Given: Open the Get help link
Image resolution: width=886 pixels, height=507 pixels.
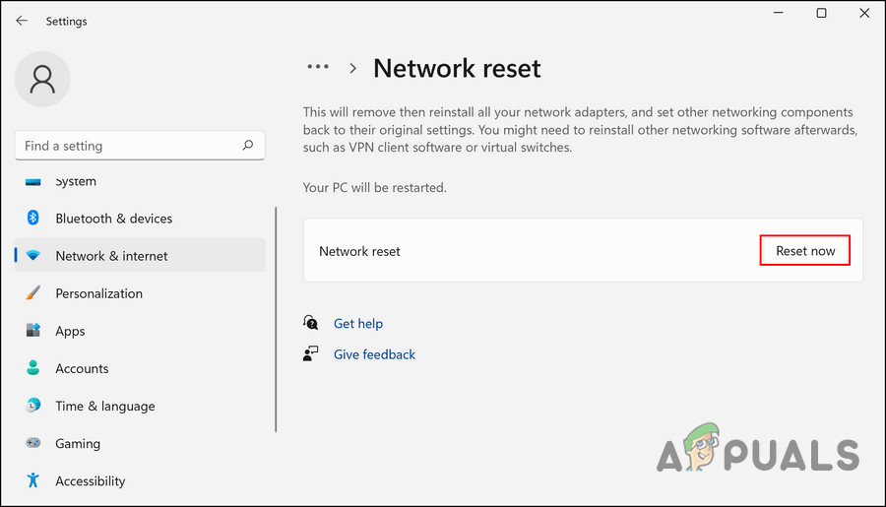Looking at the screenshot, I should (358, 323).
